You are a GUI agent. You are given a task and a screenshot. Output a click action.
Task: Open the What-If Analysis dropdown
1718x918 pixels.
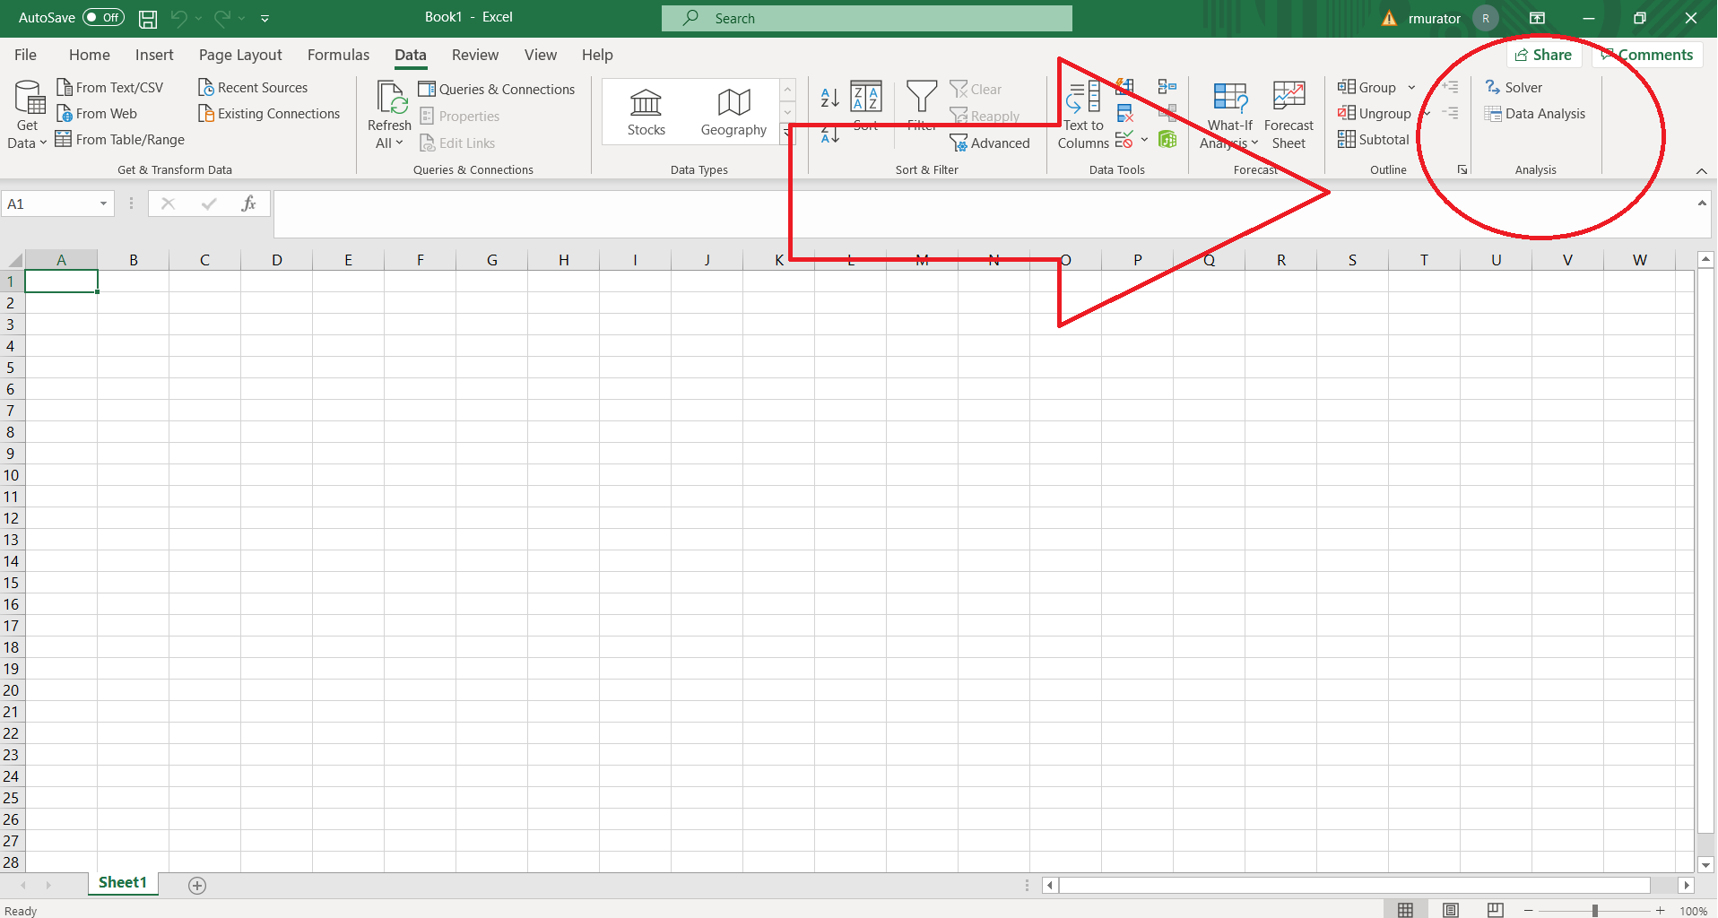click(1228, 114)
